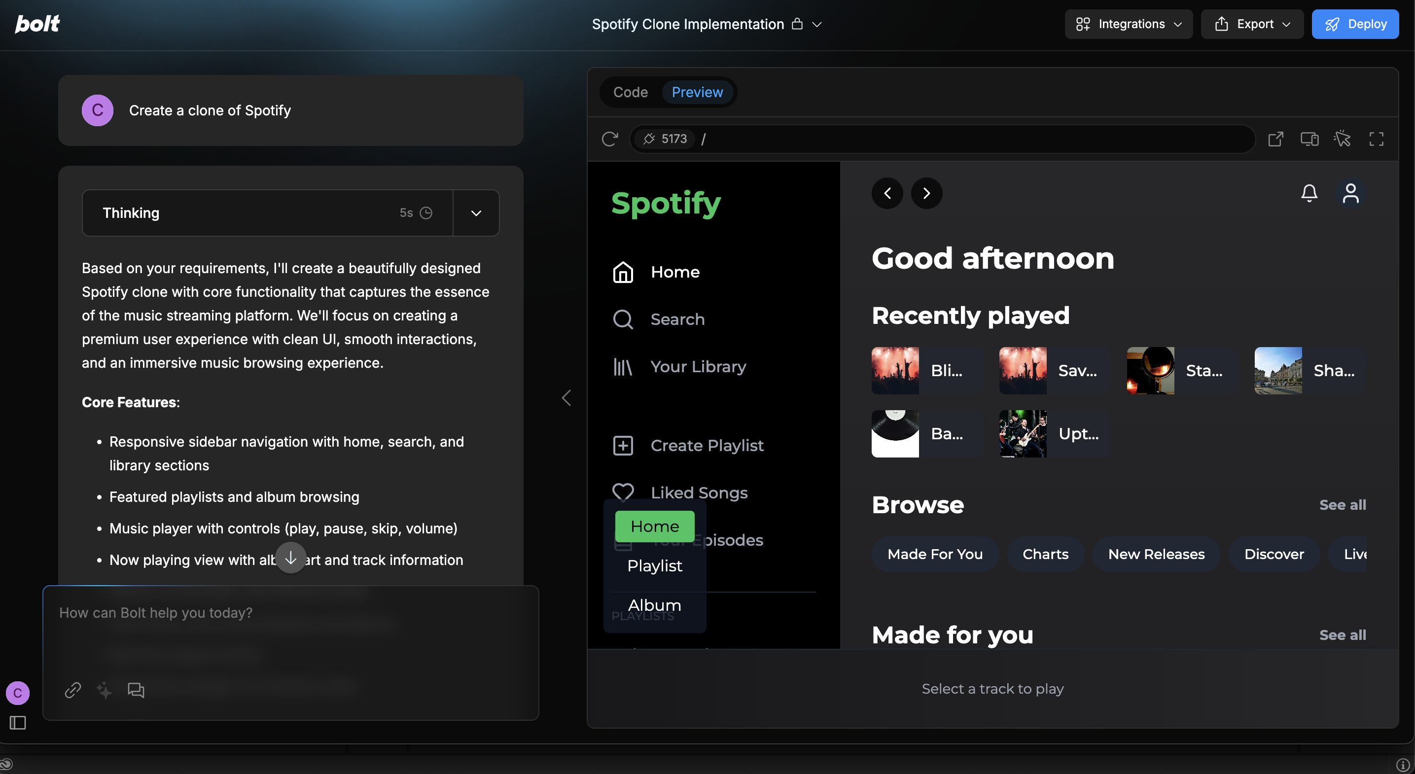Select Playlist in the popup menu
Screen dimensions: 1415x774
coord(654,566)
